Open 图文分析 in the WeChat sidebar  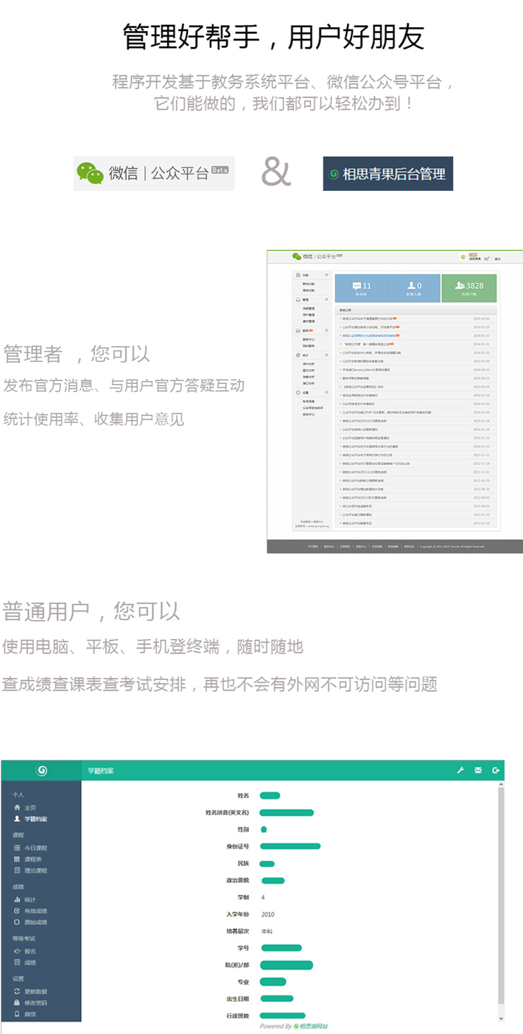[x=309, y=369]
